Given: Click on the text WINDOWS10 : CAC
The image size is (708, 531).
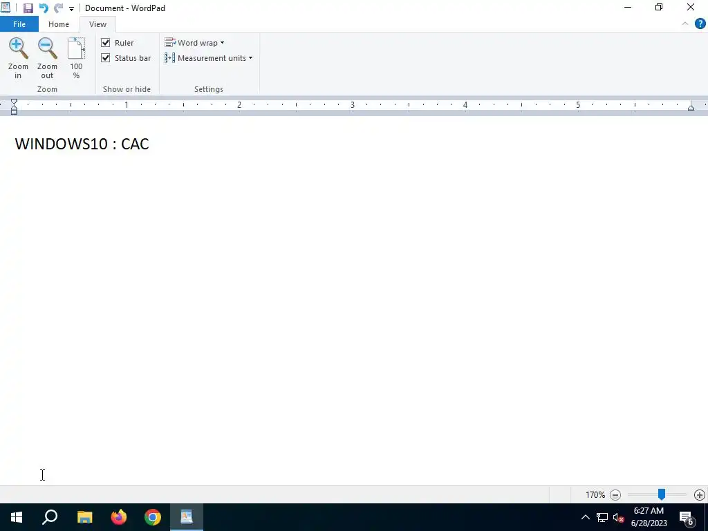Looking at the screenshot, I should tap(82, 144).
